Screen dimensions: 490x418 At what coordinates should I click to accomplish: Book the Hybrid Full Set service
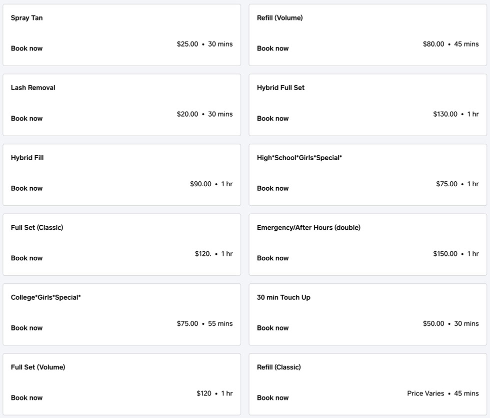[272, 119]
